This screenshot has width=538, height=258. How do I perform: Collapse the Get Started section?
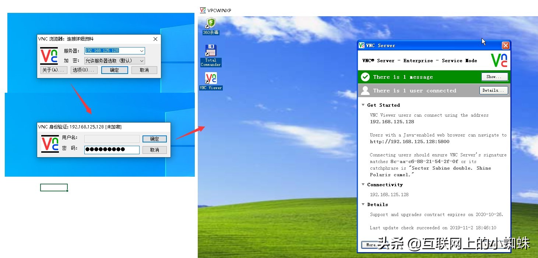pyautogui.click(x=363, y=105)
